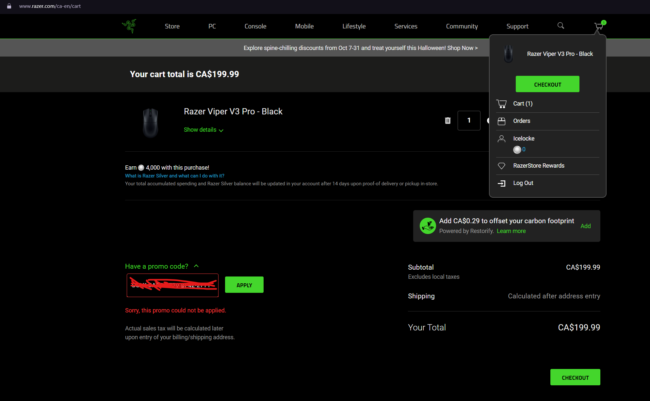The image size is (650, 401).
Task: Open Razer Viper V3 Pro - Black product title
Action: [x=233, y=111]
